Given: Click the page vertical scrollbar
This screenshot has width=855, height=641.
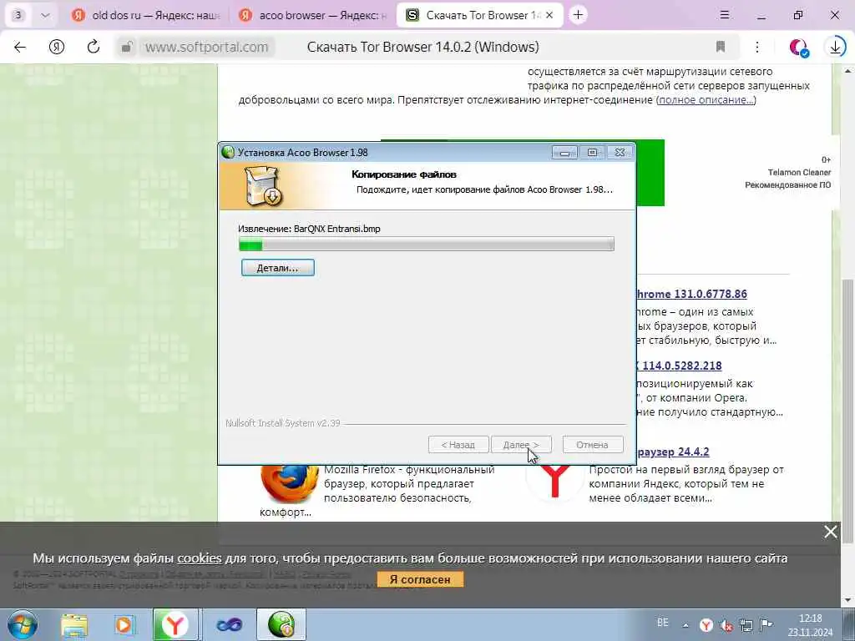Looking at the screenshot, I should [x=847, y=411].
